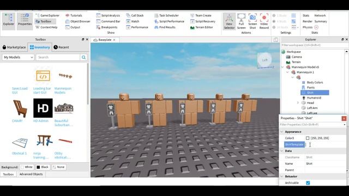This screenshot has height=196, width=349.
Task: Collapse the Appearance section
Action: [282, 132]
